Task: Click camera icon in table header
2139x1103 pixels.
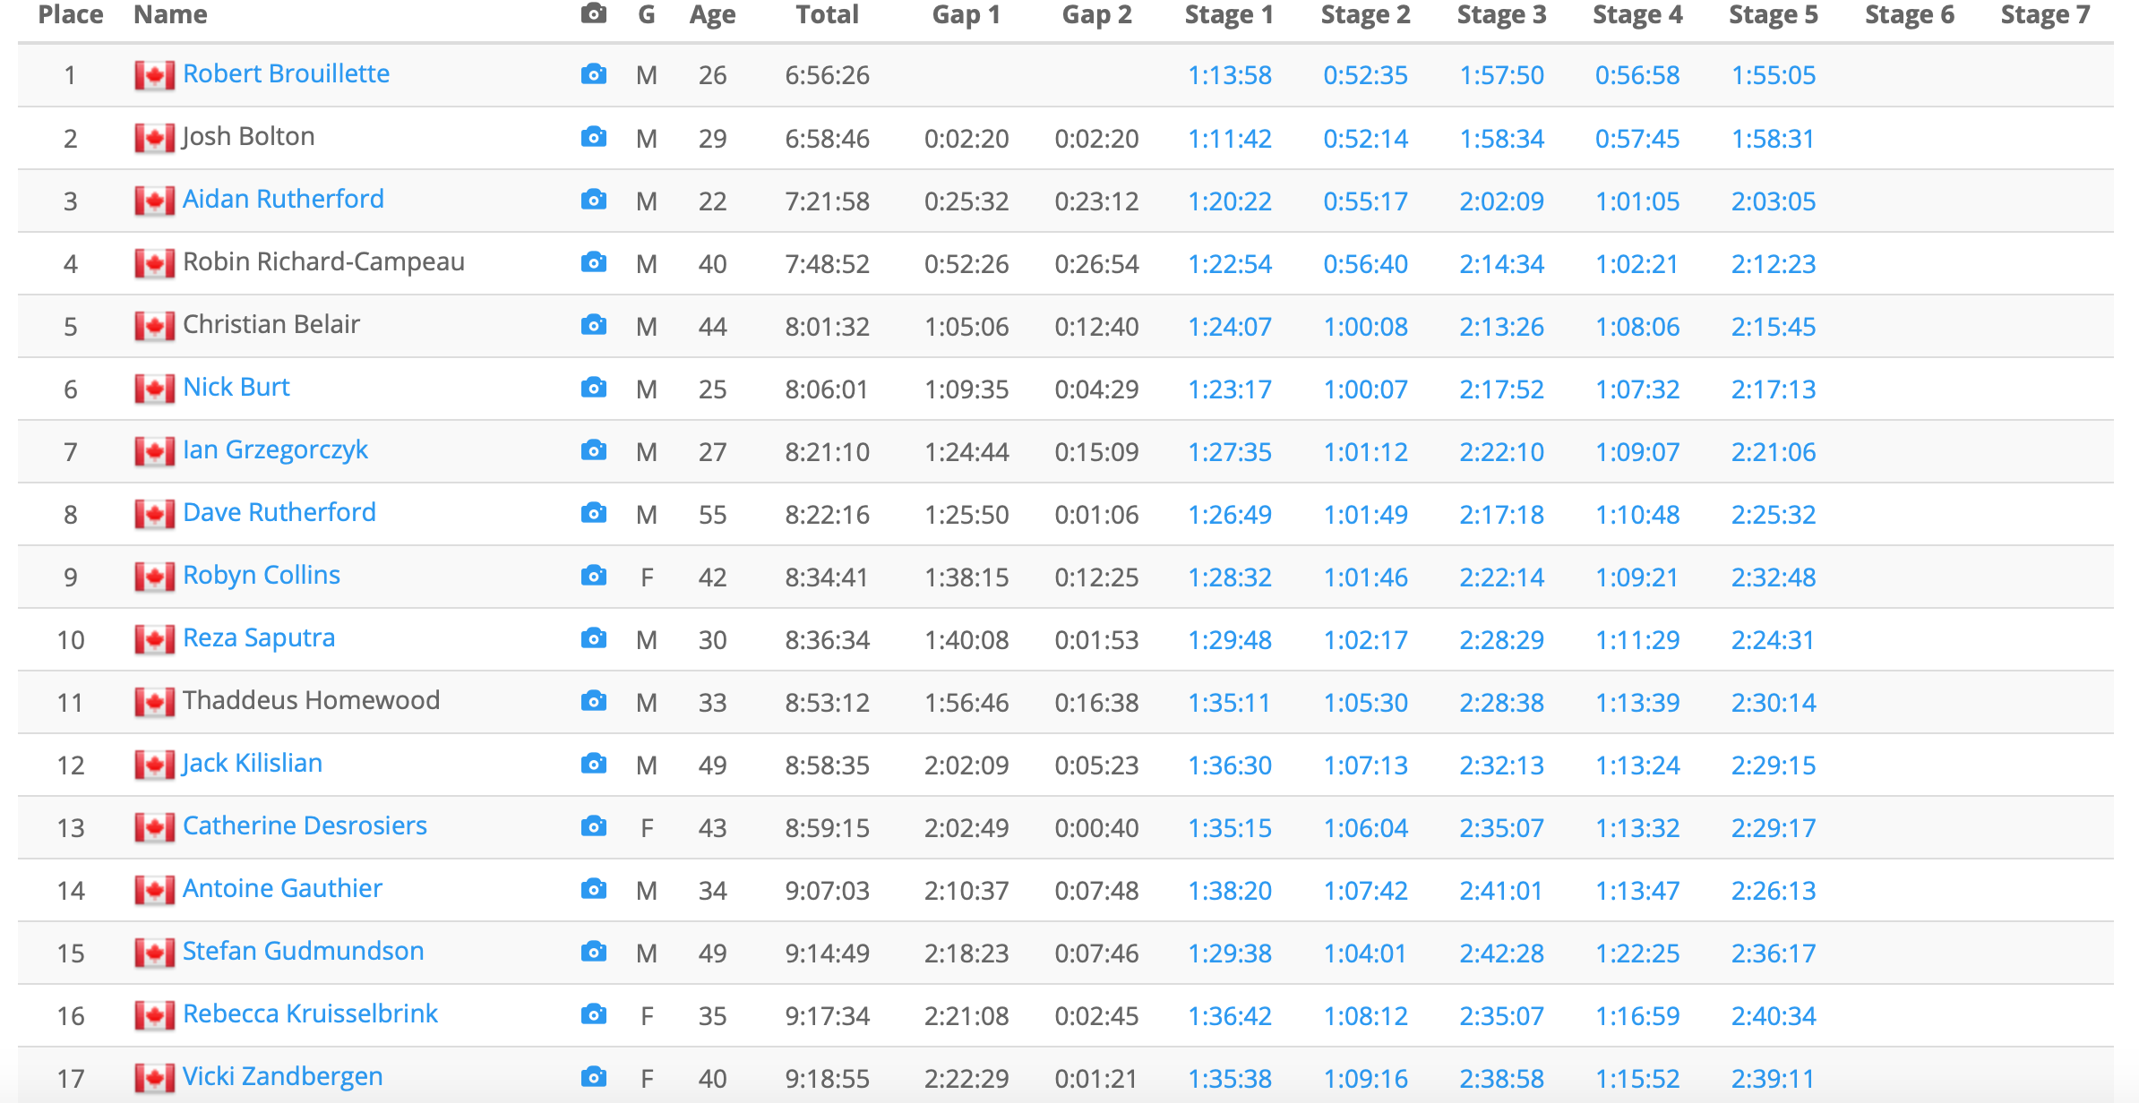Action: [x=593, y=14]
